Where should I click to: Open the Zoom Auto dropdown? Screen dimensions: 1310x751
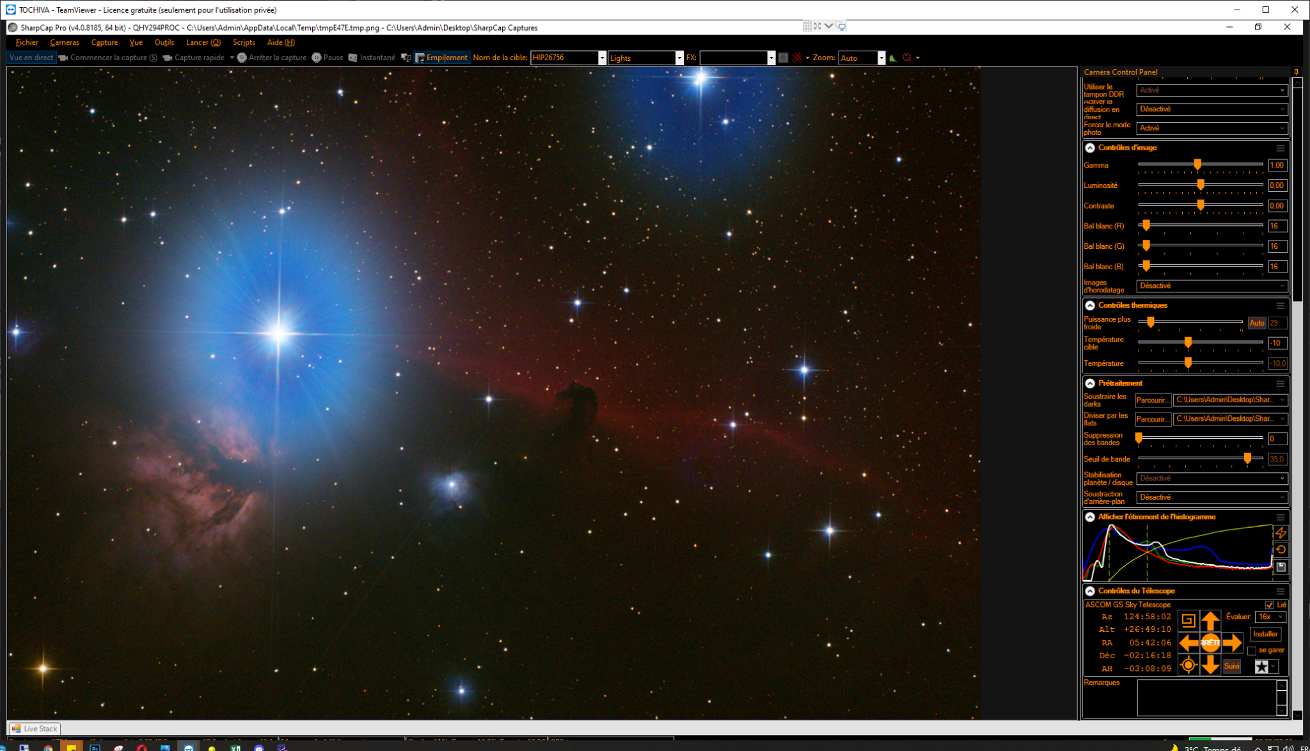[x=881, y=58]
